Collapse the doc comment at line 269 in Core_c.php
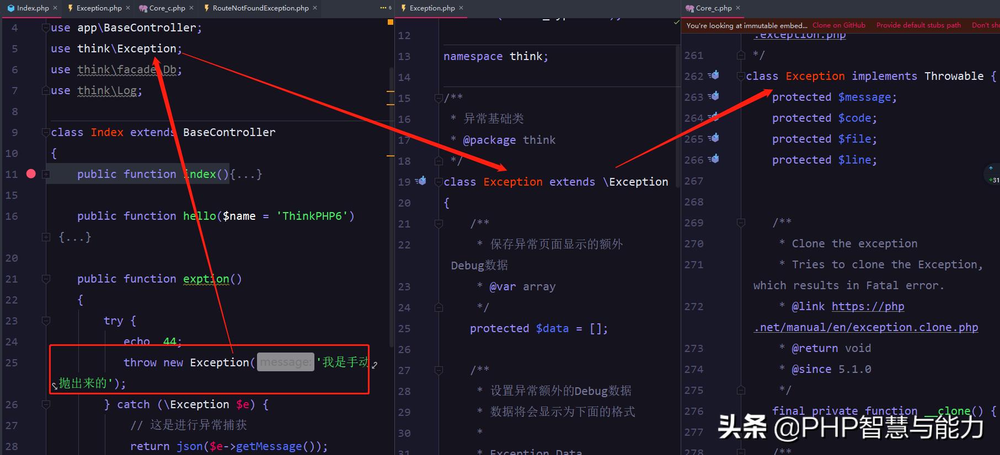 click(741, 223)
